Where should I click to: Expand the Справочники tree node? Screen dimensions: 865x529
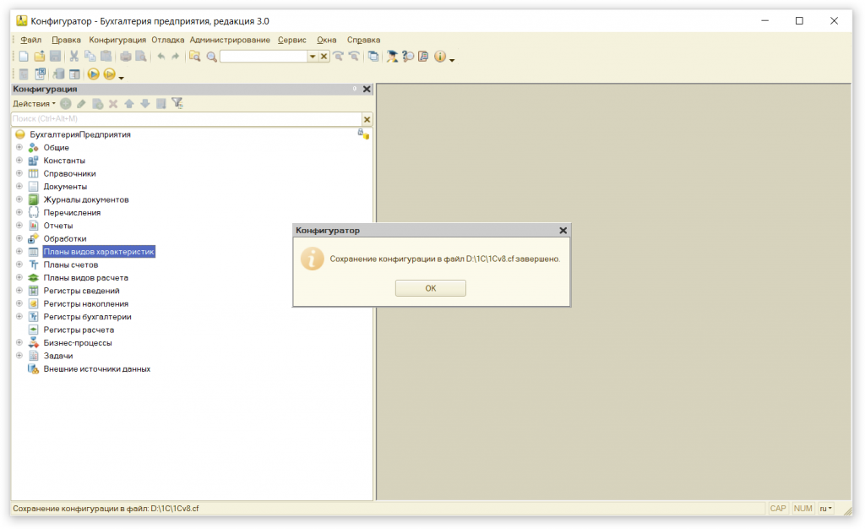click(19, 173)
